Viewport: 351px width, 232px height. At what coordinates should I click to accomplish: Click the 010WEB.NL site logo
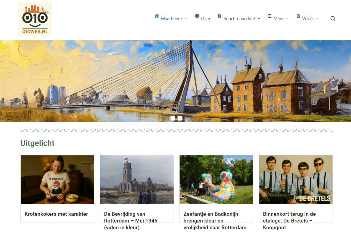pyautogui.click(x=35, y=18)
